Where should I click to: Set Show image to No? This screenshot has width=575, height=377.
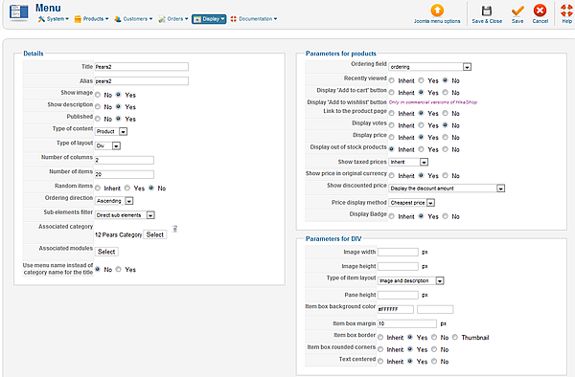[x=98, y=95]
